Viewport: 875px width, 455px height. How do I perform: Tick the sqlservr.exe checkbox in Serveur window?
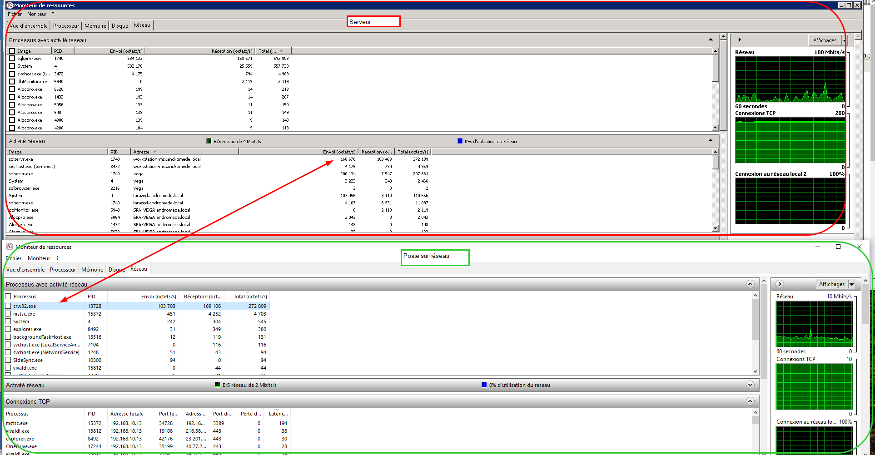12,58
